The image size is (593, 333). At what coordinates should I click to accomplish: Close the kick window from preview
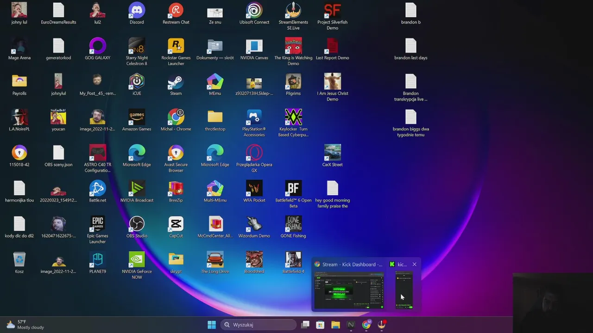(x=414, y=265)
